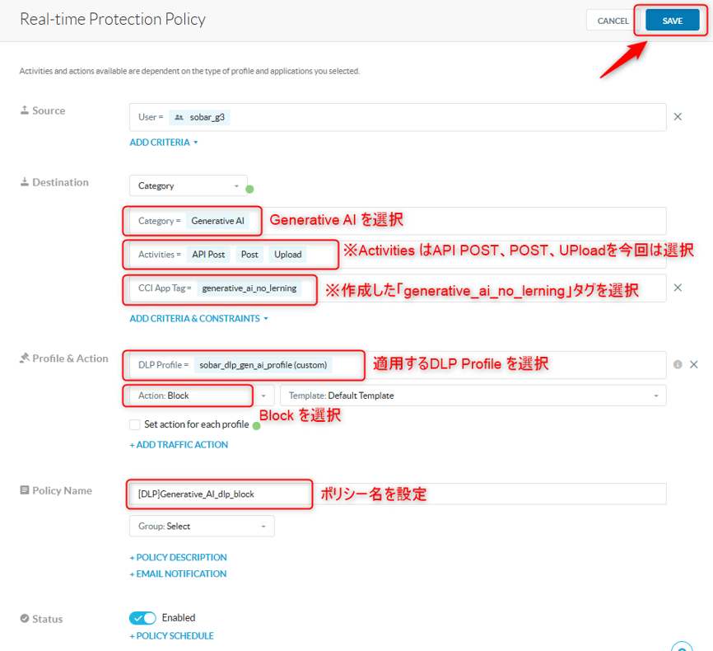The height and width of the screenshot is (651, 713).
Task: Remove the Source user criteria row
Action: point(678,117)
